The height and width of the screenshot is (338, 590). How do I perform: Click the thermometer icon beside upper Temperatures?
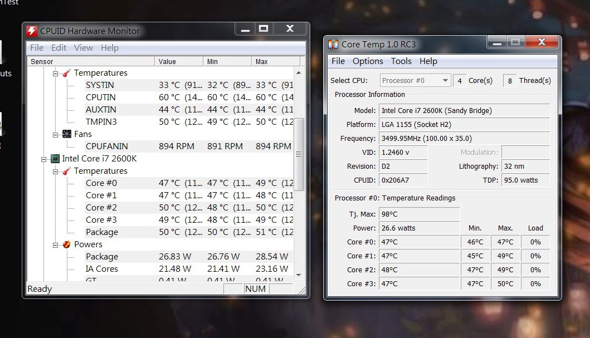click(x=66, y=73)
